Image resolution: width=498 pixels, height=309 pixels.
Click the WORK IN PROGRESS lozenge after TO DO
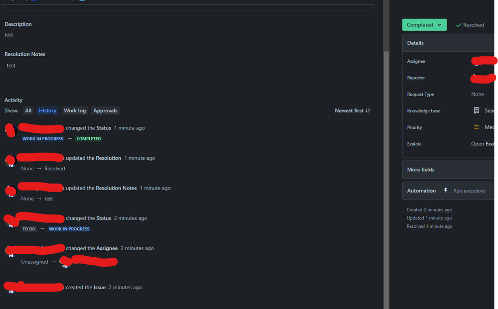pos(69,229)
